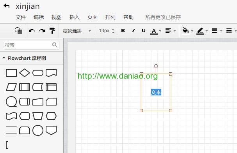Click the line width icon

click(x=214, y=31)
